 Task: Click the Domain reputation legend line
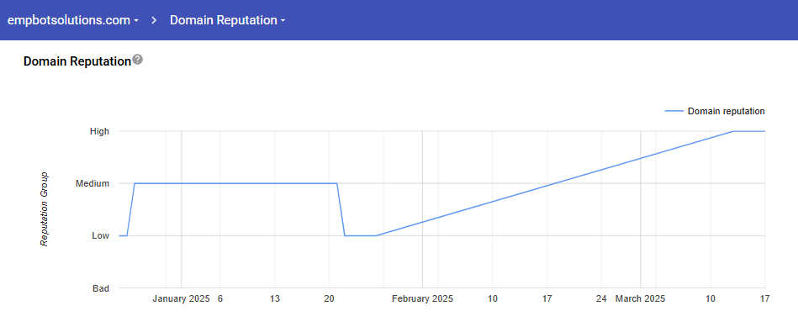tap(674, 111)
